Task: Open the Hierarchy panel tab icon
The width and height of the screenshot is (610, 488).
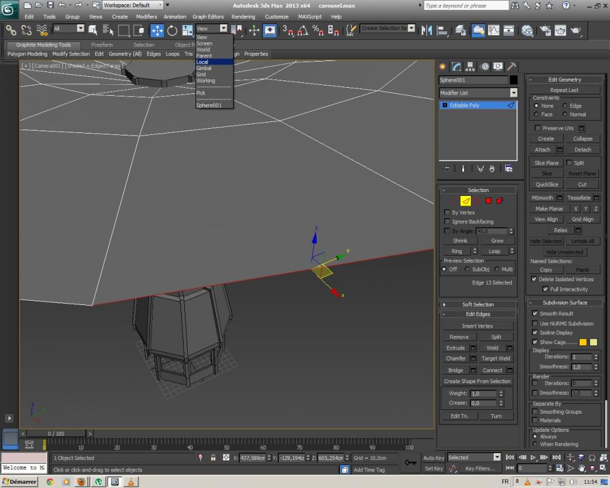Action: tap(470, 66)
